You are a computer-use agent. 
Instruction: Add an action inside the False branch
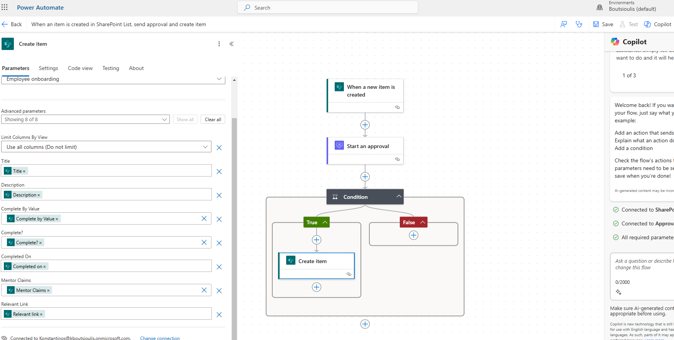click(414, 235)
